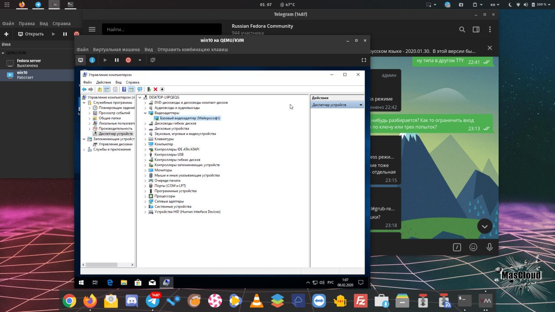Click the plus new VM button
555x312 pixels.
click(6, 34)
